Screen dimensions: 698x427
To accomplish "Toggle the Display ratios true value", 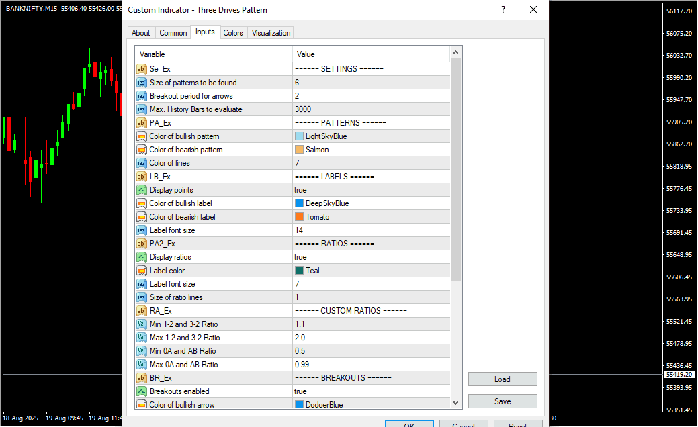I will pyautogui.click(x=300, y=257).
